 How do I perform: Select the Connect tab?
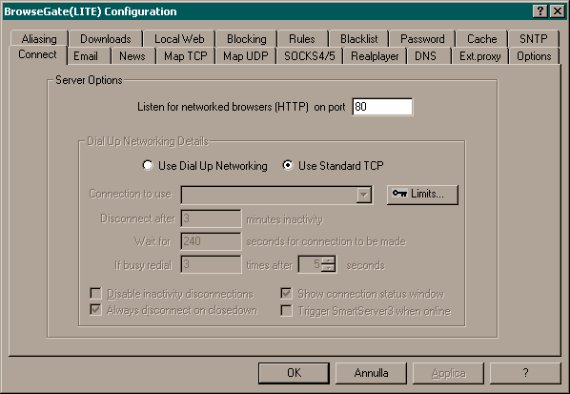[x=37, y=54]
